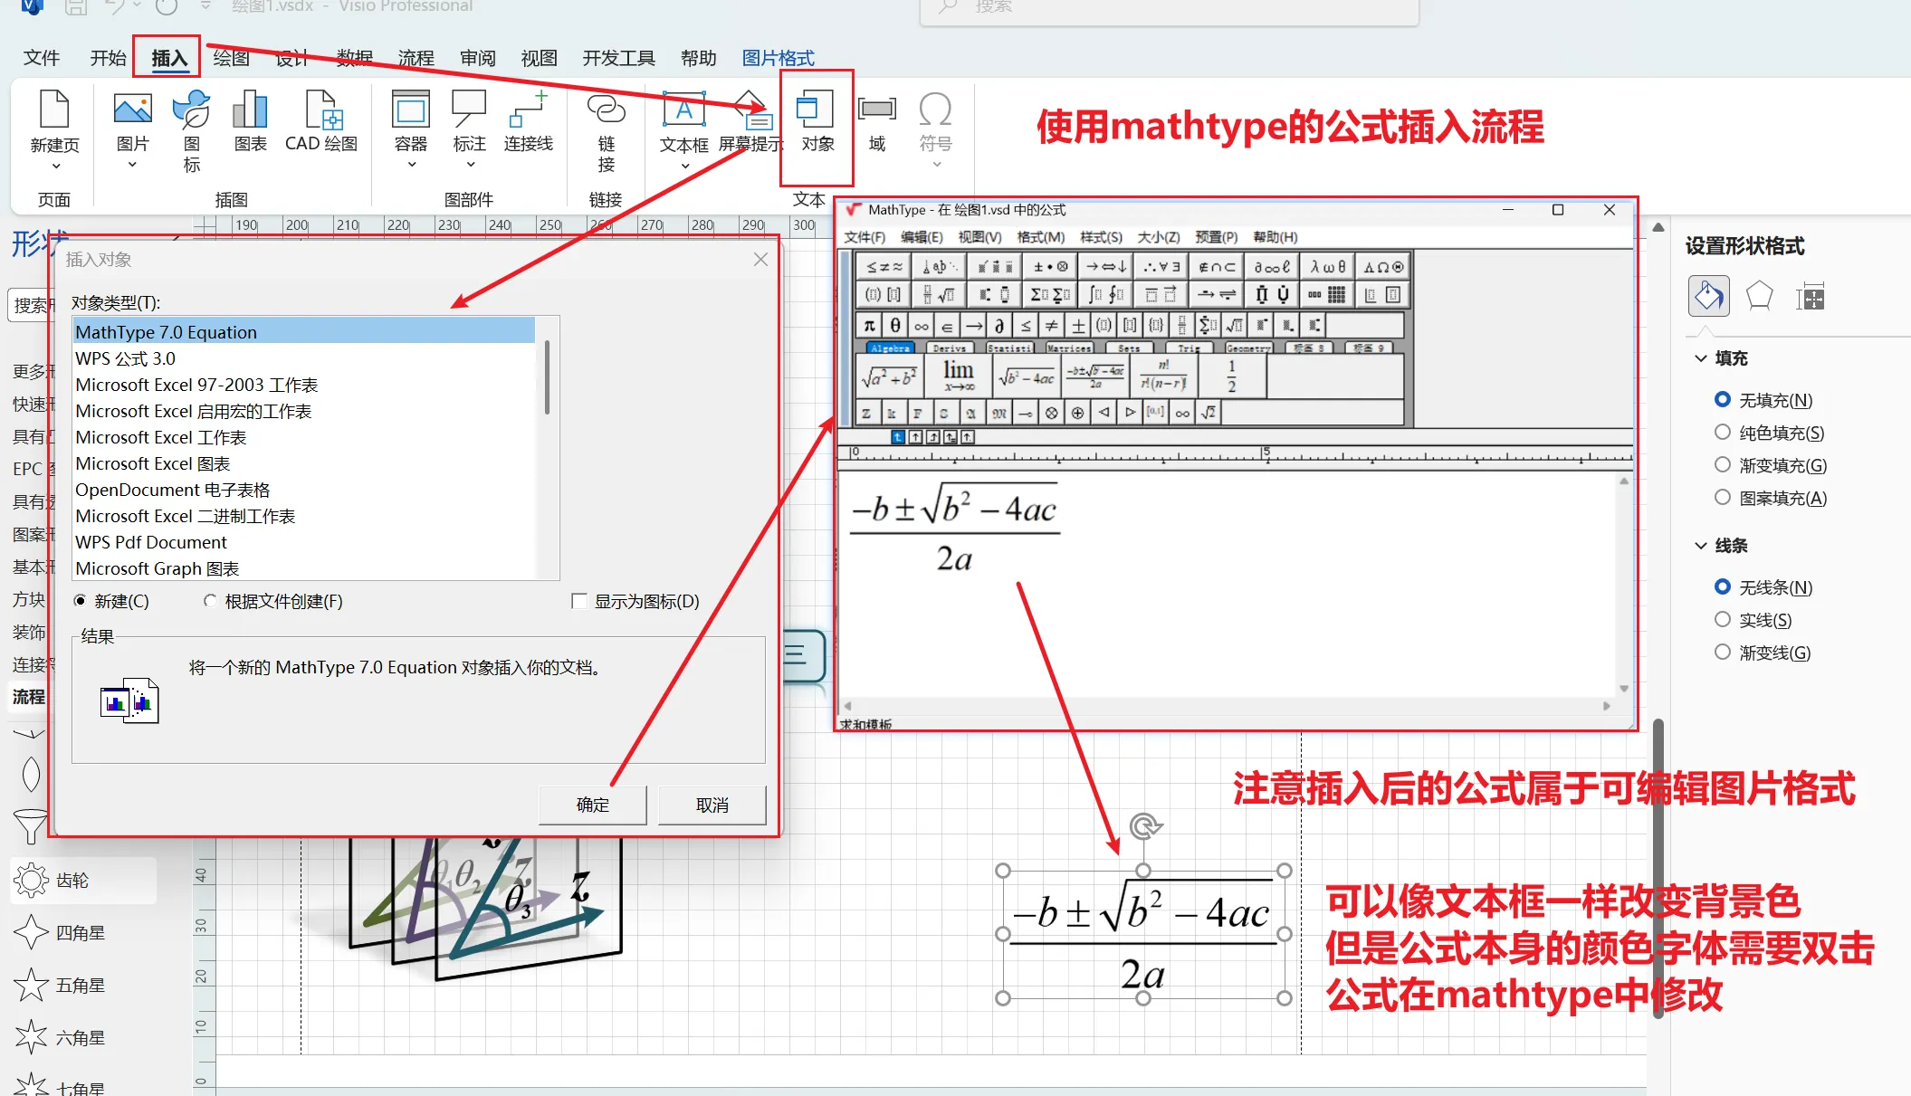Click the 新建页 (New Page) icon
This screenshot has width=1911, height=1096.
(x=54, y=110)
